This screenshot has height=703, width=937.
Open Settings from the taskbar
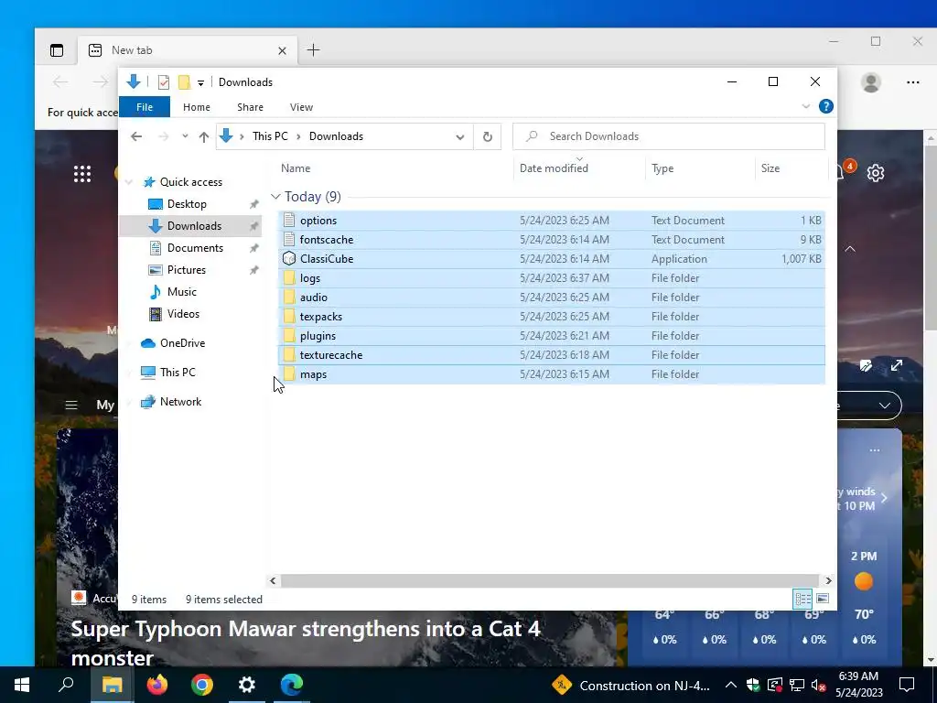(x=247, y=685)
